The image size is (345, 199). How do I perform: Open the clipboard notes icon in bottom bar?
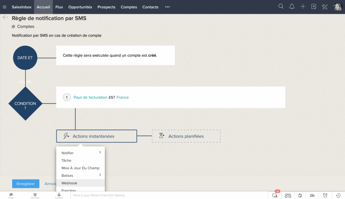click(300, 195)
